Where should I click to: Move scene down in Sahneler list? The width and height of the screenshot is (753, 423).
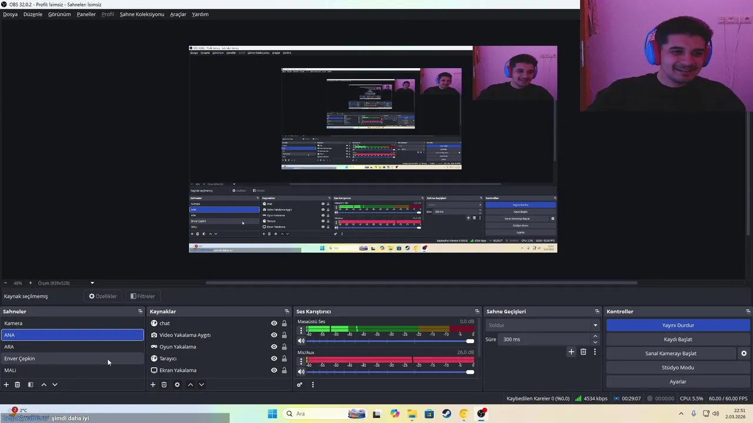[55, 385]
